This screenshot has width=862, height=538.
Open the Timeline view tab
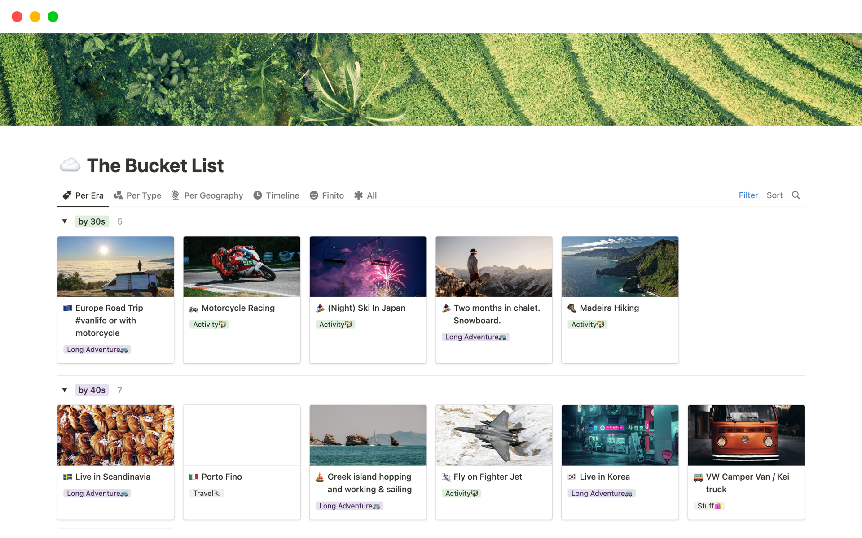point(277,195)
